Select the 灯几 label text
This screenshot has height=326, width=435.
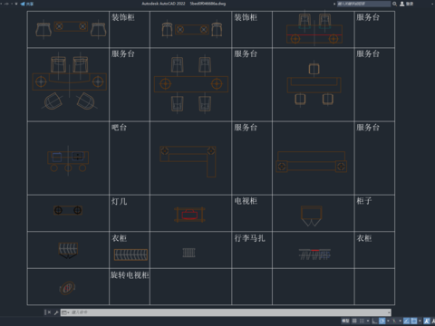119,201
